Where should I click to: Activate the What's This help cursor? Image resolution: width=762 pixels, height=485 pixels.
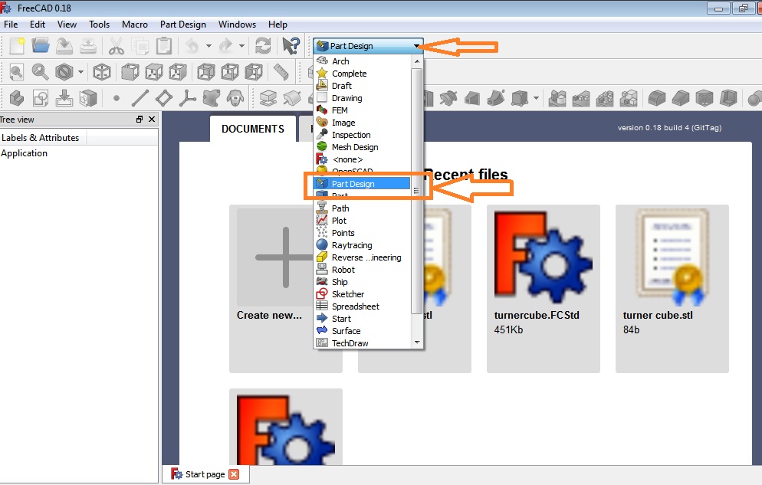[291, 46]
